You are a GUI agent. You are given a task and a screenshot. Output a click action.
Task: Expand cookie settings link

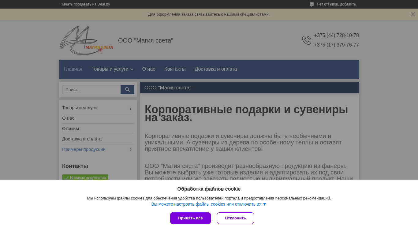tap(209, 204)
